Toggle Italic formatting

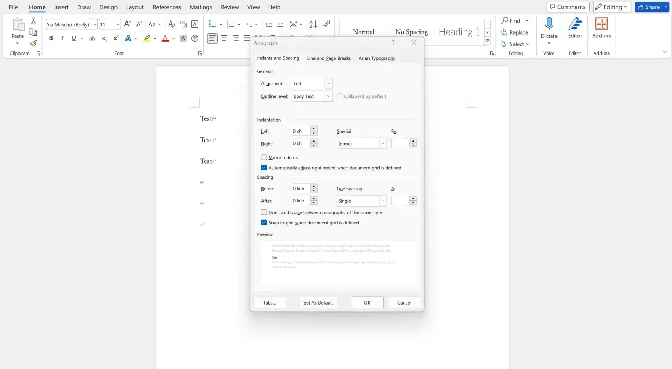tap(62, 38)
